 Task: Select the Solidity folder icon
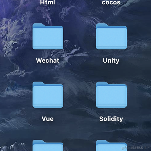111,95
